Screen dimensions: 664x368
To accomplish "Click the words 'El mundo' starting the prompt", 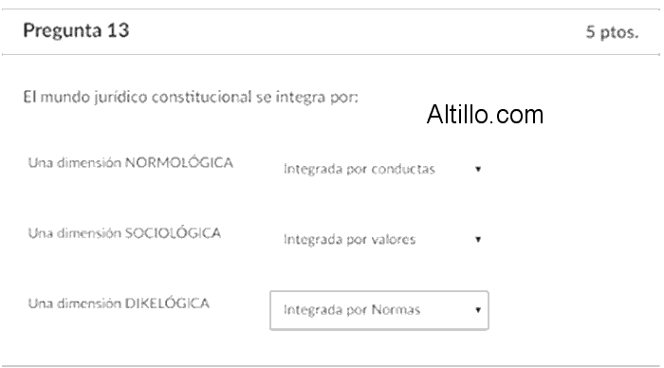I will click(x=57, y=97).
